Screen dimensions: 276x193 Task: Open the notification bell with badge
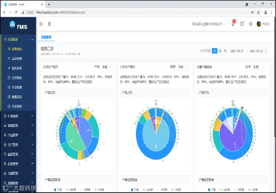click(x=233, y=24)
